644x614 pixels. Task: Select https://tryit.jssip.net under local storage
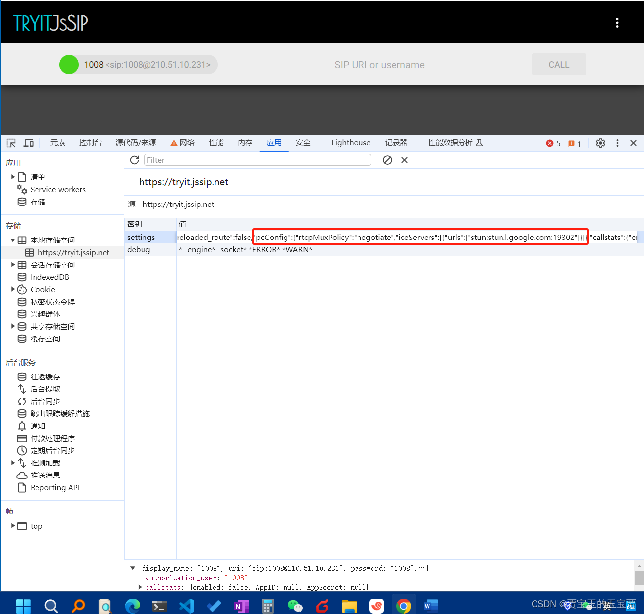(x=73, y=252)
